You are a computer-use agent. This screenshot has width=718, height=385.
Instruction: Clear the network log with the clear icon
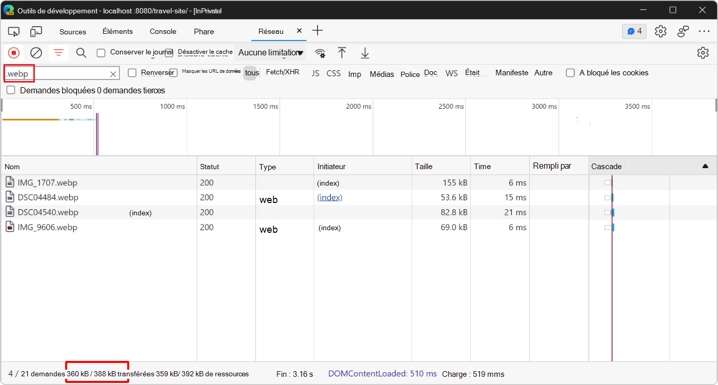36,53
